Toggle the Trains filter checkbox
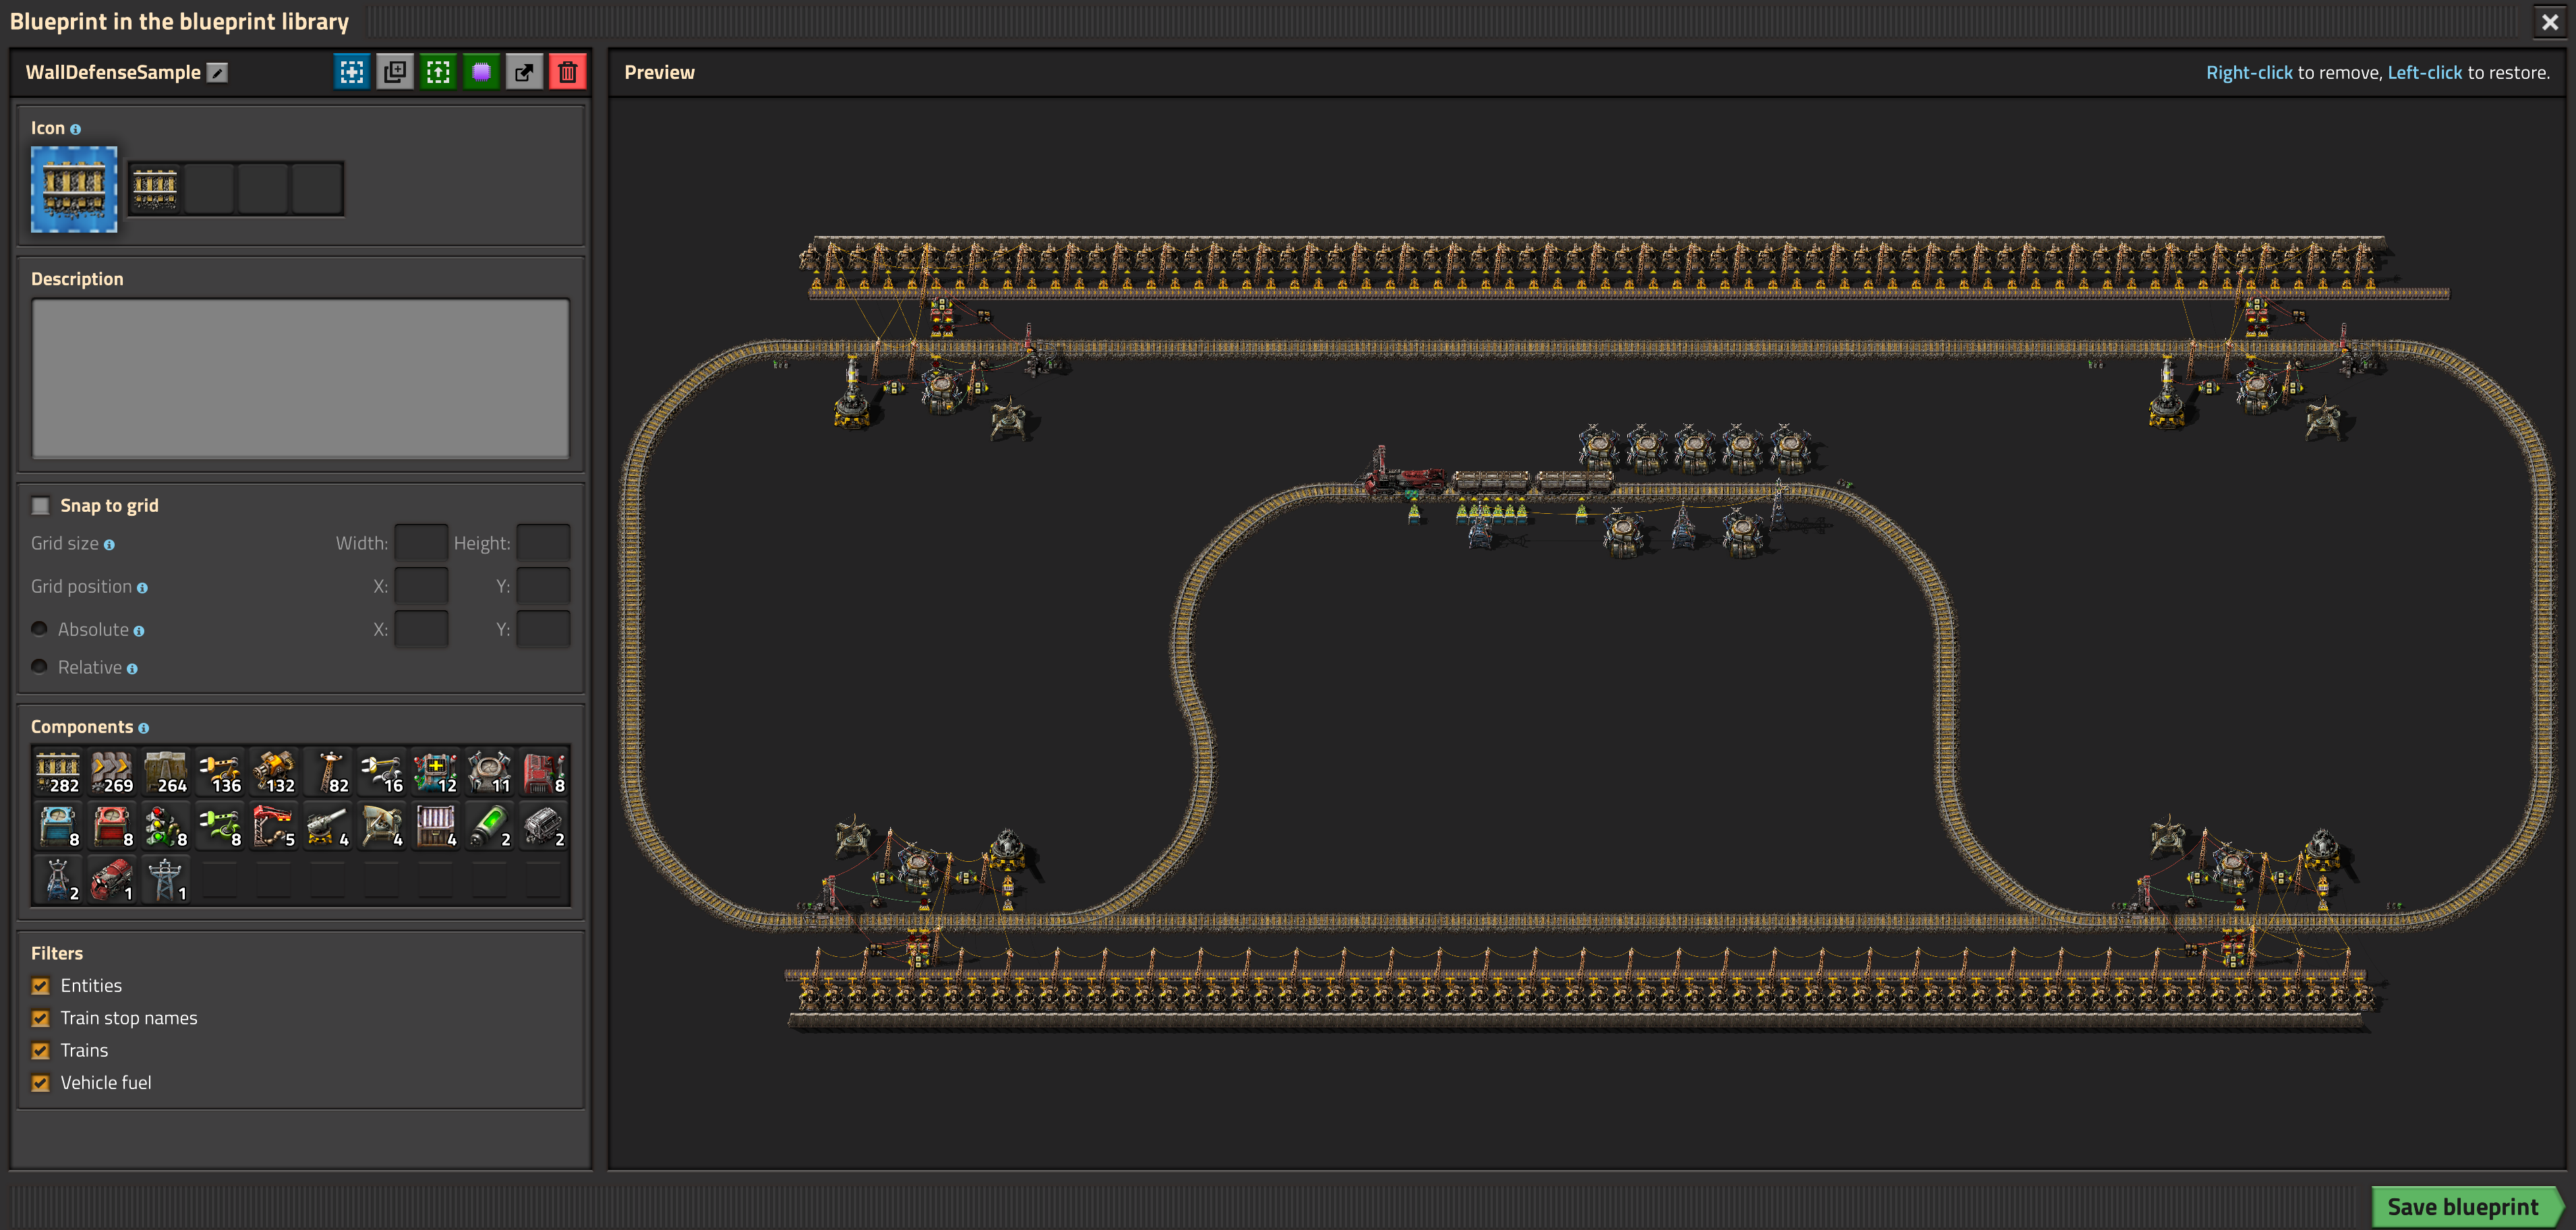Screen dimensions: 2576x1230 click(x=41, y=1051)
